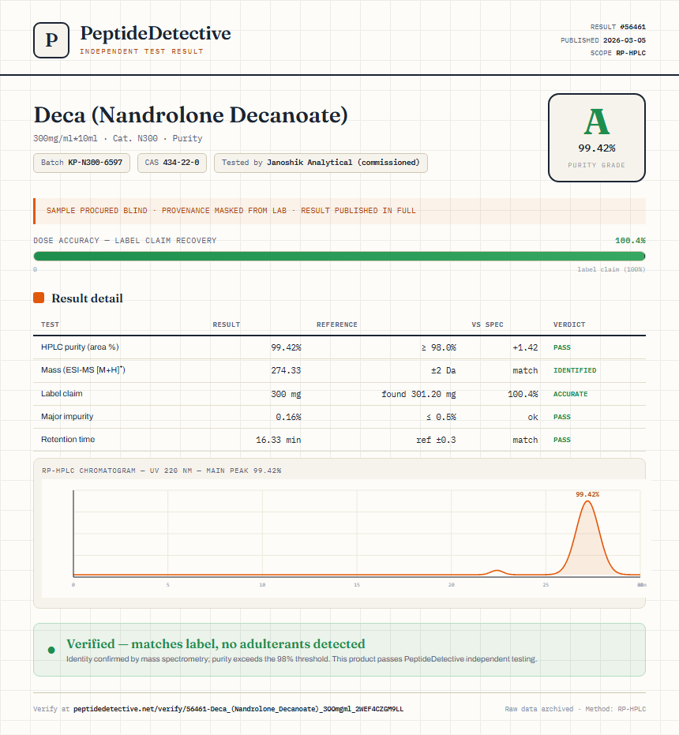
Task: Click the orange square beside Result detail
Action: pos(39,298)
